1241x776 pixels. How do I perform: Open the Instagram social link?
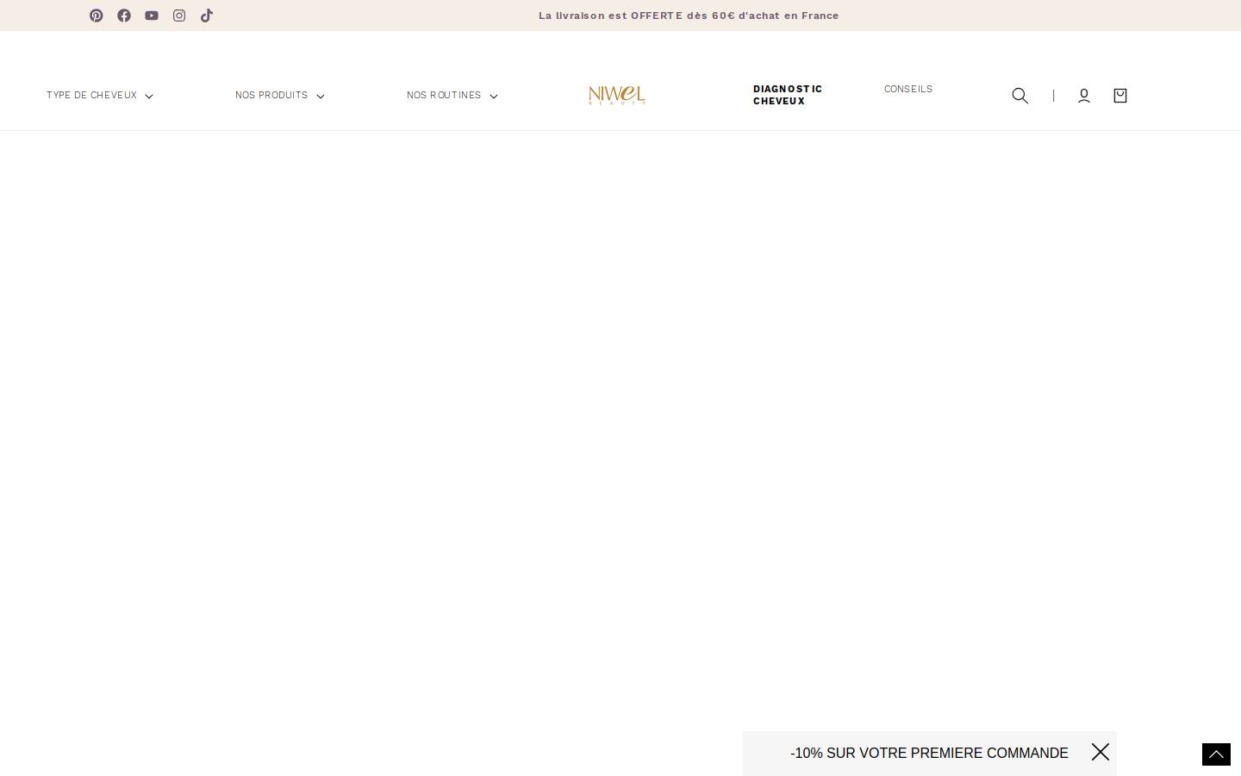(x=179, y=16)
